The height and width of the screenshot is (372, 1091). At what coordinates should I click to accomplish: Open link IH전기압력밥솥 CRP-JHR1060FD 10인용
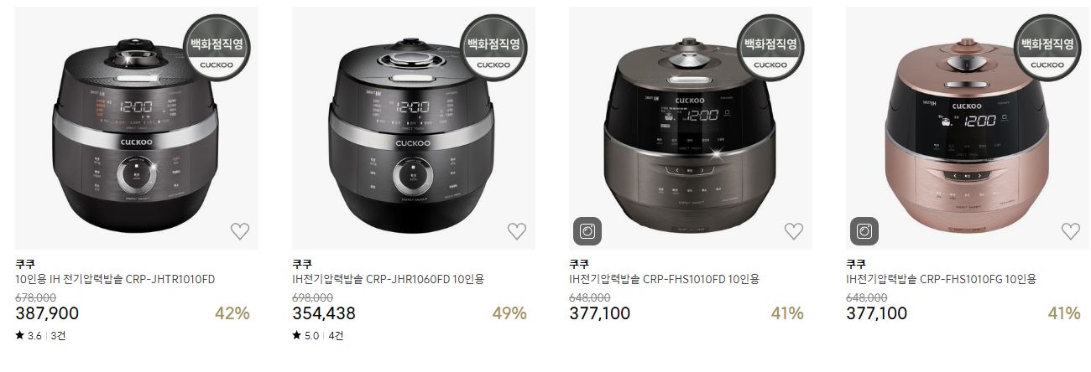(388, 279)
